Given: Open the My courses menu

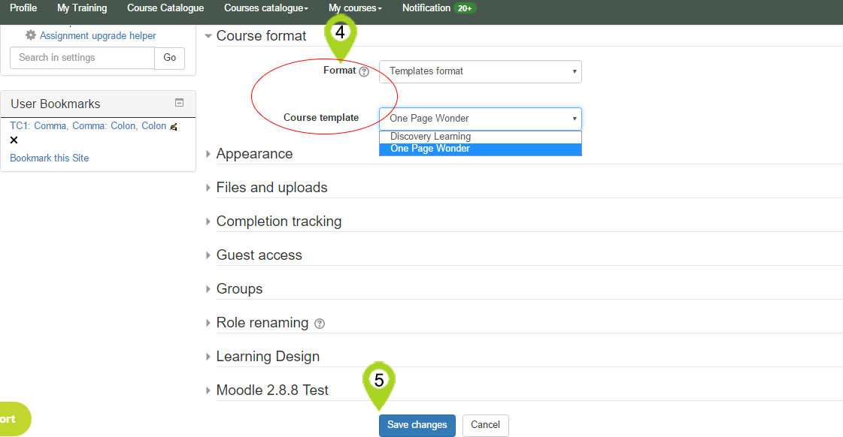Looking at the screenshot, I should [355, 8].
